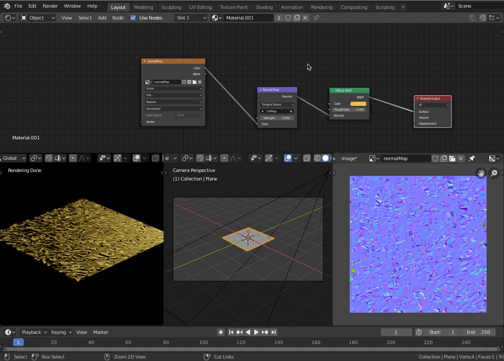Click the Blender logo icon in the top menu bar
Image resolution: width=504 pixels, height=361 pixels.
tap(7, 6)
